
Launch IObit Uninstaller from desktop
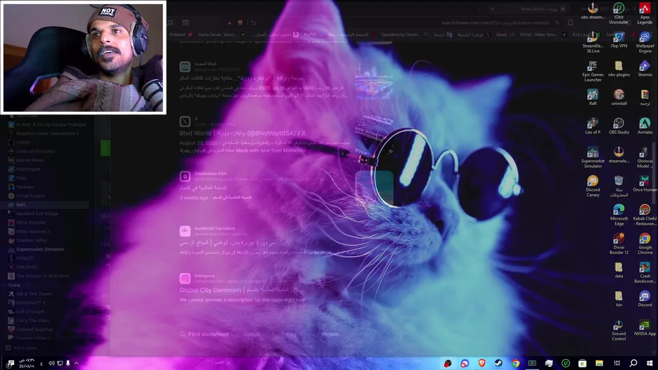coord(619,14)
